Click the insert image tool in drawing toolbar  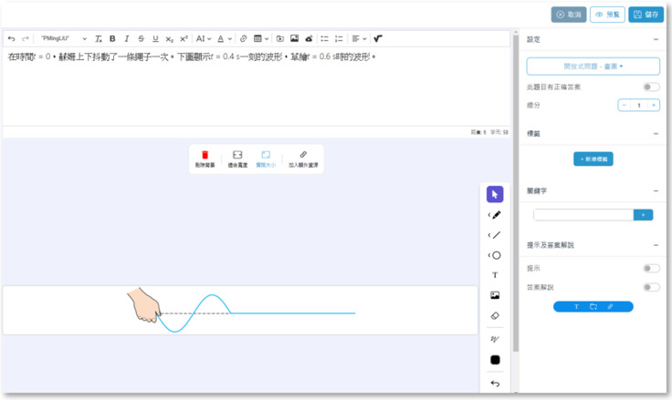(x=495, y=295)
